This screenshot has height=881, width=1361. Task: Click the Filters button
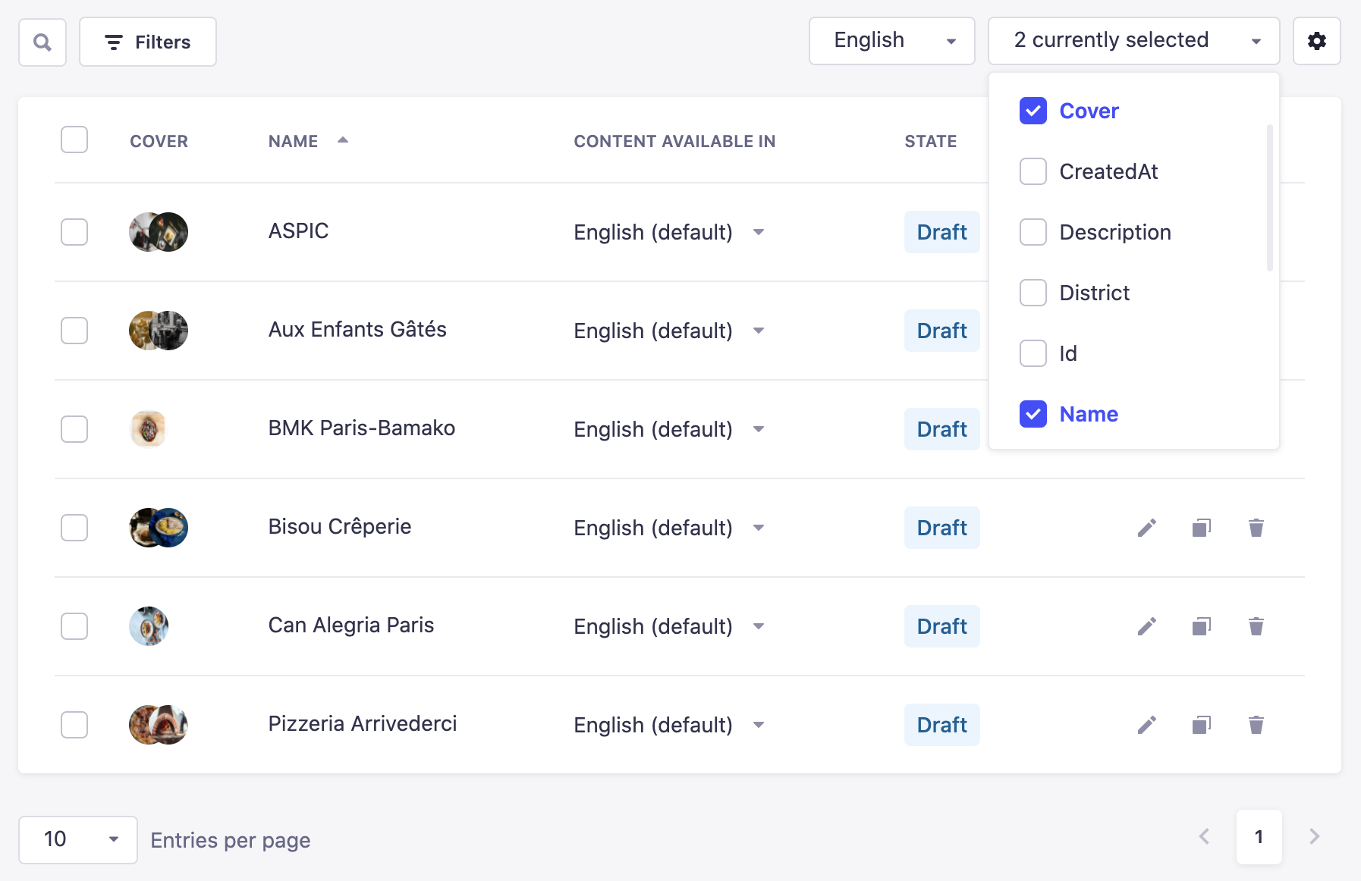point(147,42)
